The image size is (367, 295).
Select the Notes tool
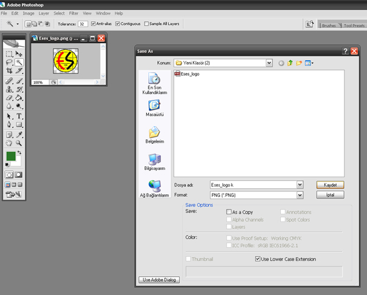click(9, 135)
